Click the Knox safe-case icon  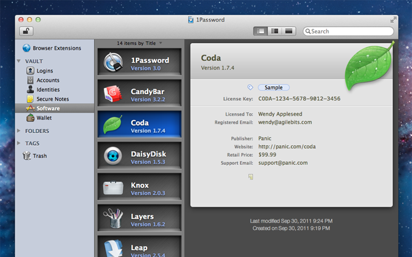point(113,188)
